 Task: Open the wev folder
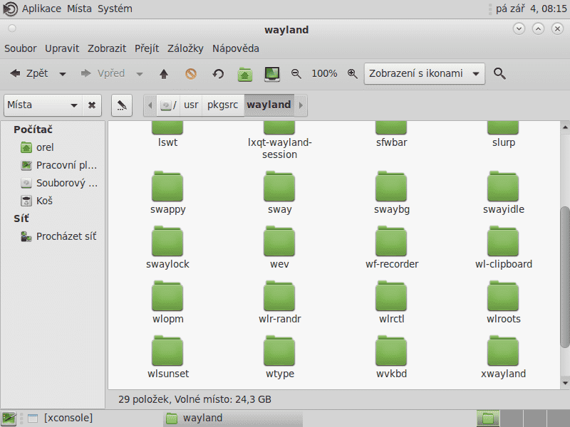(279, 248)
